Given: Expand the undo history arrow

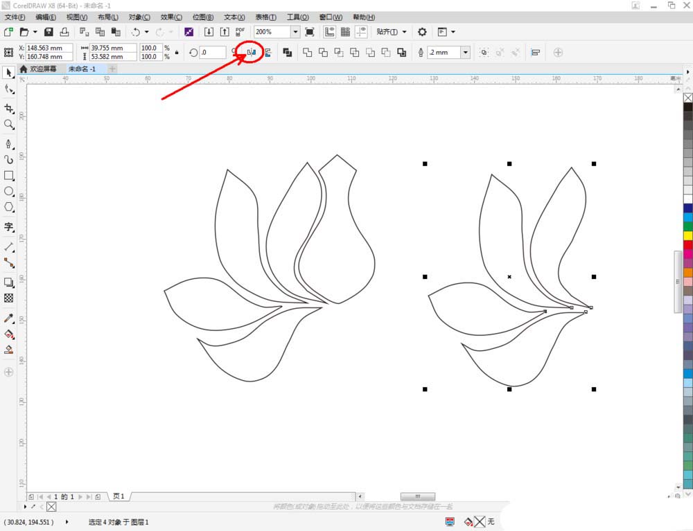Looking at the screenshot, I should click(x=146, y=32).
